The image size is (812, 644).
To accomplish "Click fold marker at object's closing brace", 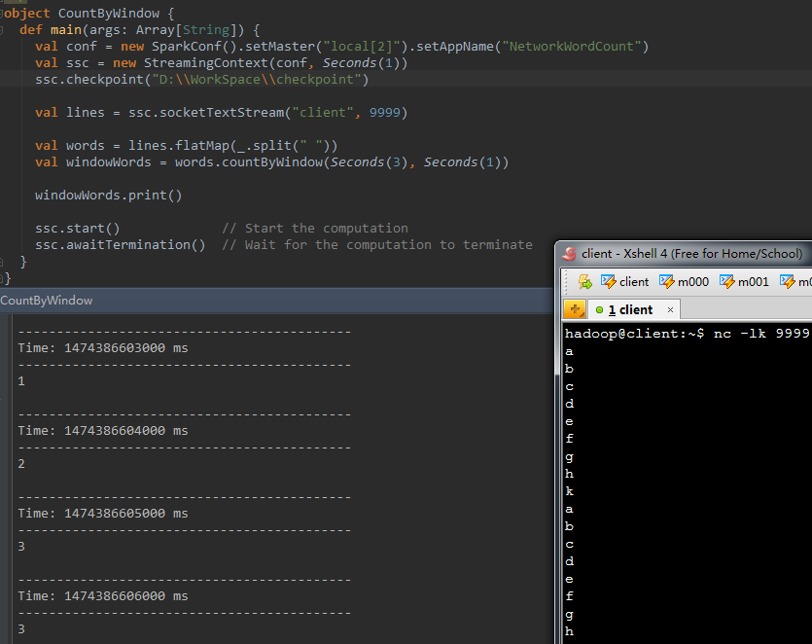I will (x=3, y=278).
